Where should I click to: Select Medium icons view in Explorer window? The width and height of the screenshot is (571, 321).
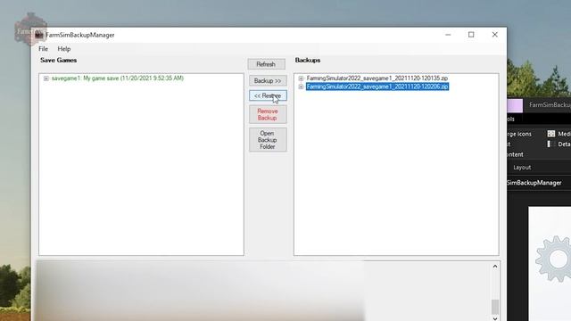[x=559, y=134]
